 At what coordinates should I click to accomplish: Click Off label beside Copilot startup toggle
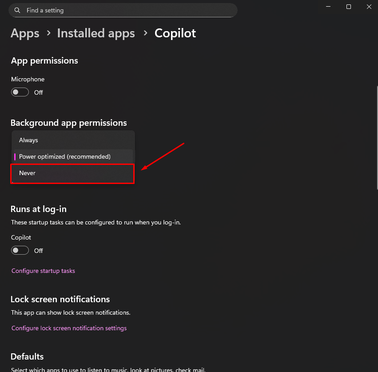pos(39,251)
